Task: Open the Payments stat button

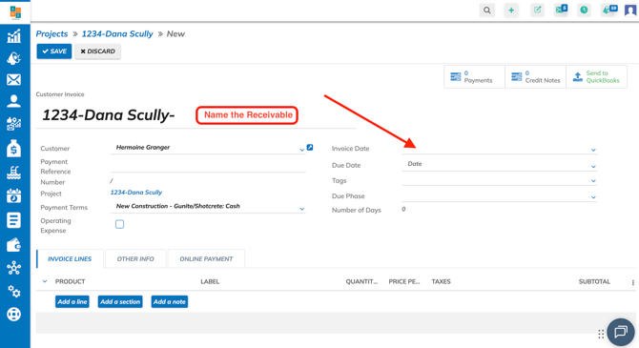Action: coord(474,76)
